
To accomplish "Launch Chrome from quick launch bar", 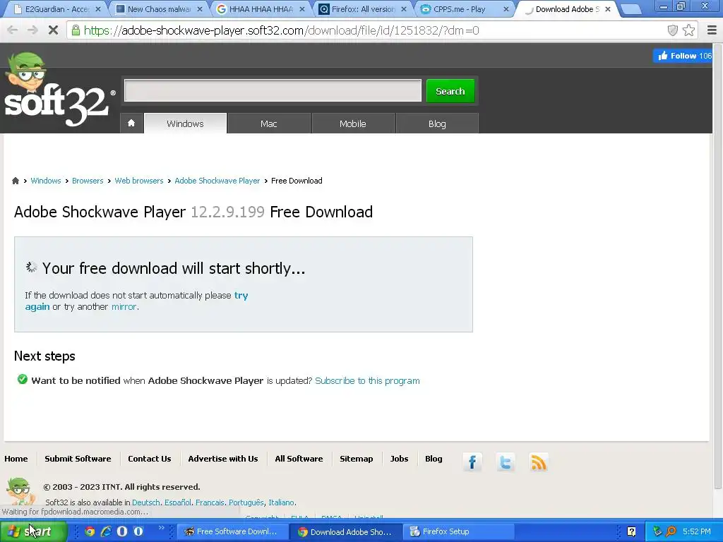I will [x=90, y=531].
